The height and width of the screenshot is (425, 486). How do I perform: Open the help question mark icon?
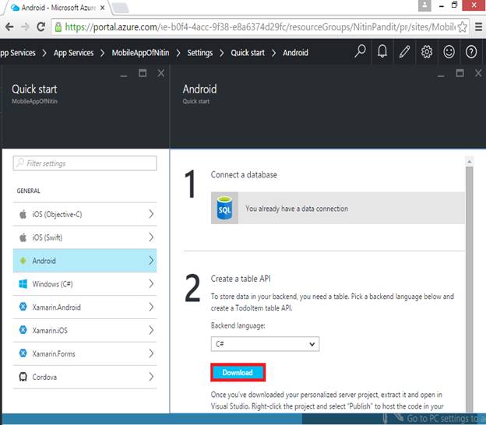(x=471, y=51)
